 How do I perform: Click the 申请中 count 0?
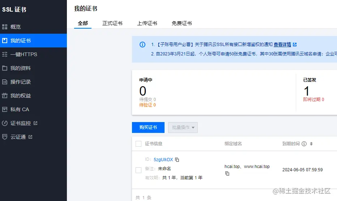(143, 91)
